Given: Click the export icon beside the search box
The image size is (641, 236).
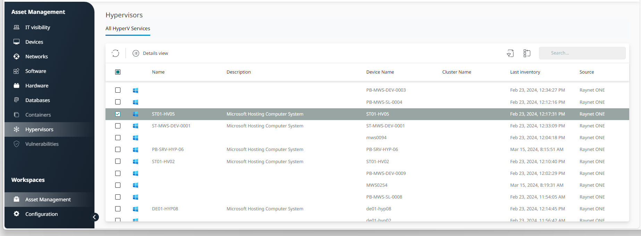Looking at the screenshot, I should [x=510, y=53].
